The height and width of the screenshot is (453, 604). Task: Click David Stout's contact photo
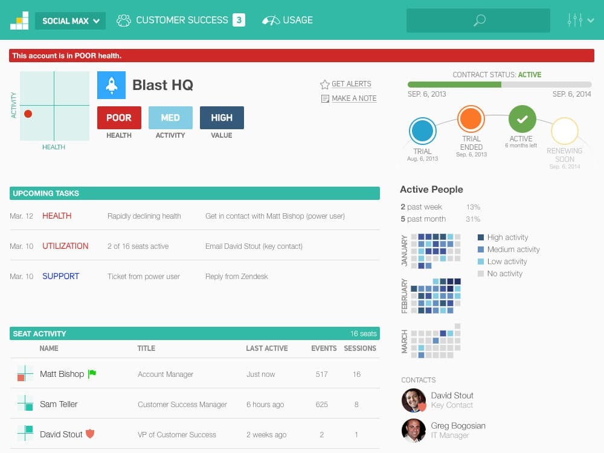coord(413,400)
